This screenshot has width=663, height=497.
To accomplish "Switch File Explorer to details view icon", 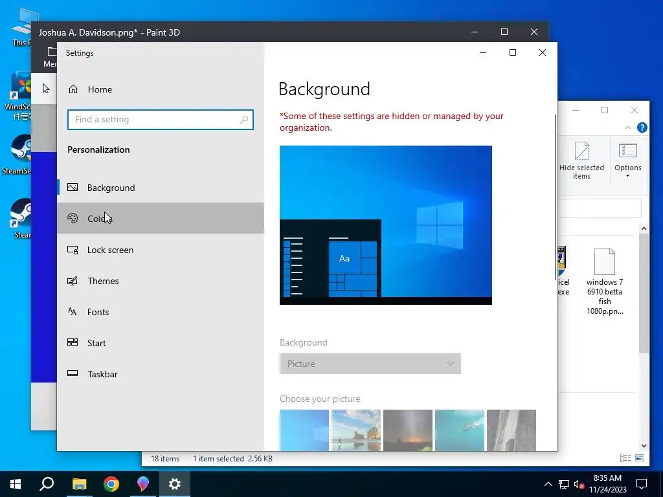I will [x=625, y=458].
